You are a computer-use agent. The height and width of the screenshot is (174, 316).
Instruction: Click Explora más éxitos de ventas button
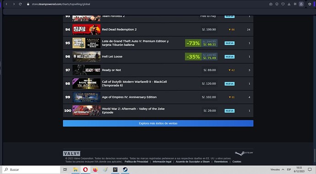pos(158,123)
